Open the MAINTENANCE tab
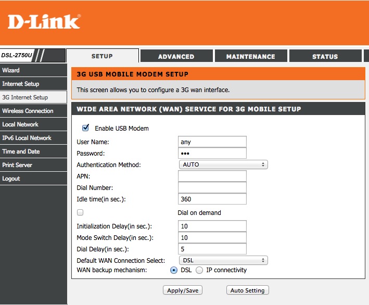Viewport: 369px width, 305px height. point(251,56)
